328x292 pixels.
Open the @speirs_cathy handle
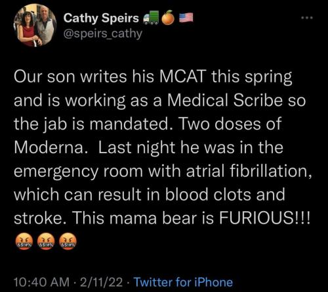point(103,34)
